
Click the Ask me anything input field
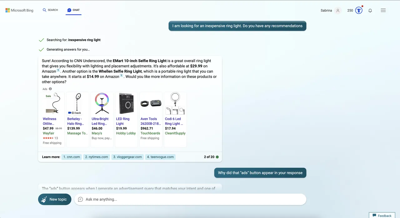coord(190,199)
